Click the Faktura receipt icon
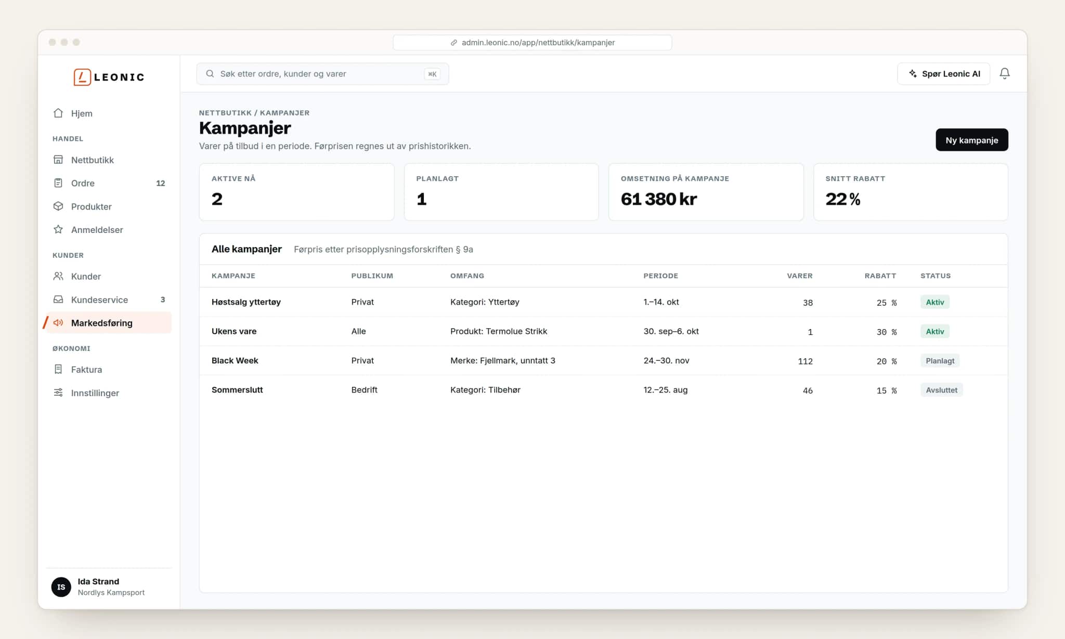1065x639 pixels. tap(58, 369)
